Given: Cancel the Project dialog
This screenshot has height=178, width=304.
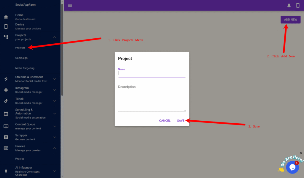Looking at the screenshot, I should pos(165,121).
